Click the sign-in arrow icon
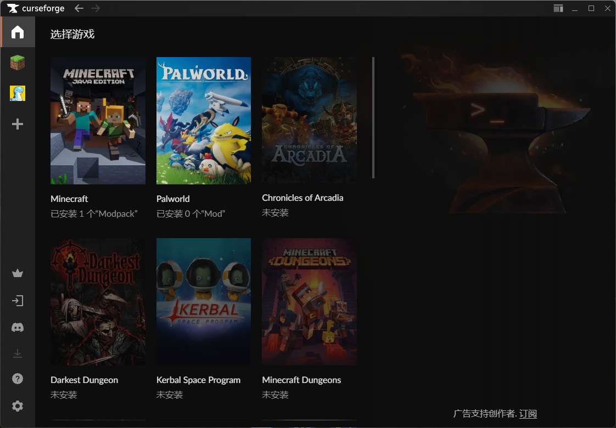This screenshot has height=428, width=616. coord(18,301)
